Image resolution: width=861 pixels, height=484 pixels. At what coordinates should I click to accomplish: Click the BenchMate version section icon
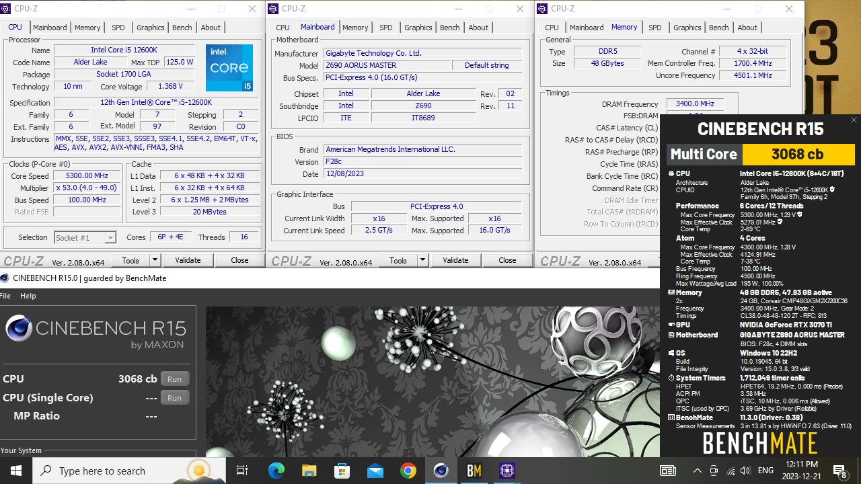pos(671,417)
